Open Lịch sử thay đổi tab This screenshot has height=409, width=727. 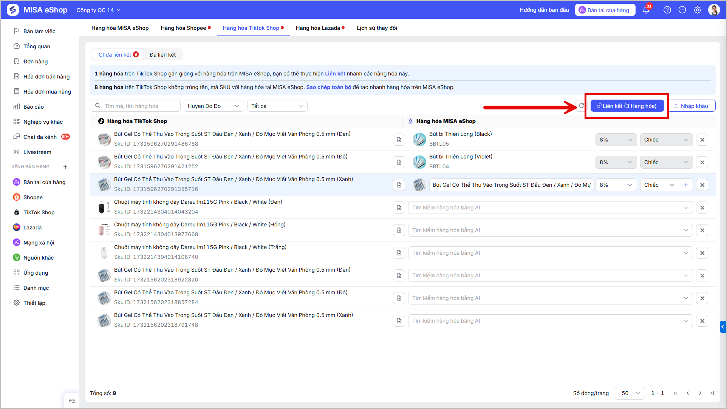click(x=377, y=28)
